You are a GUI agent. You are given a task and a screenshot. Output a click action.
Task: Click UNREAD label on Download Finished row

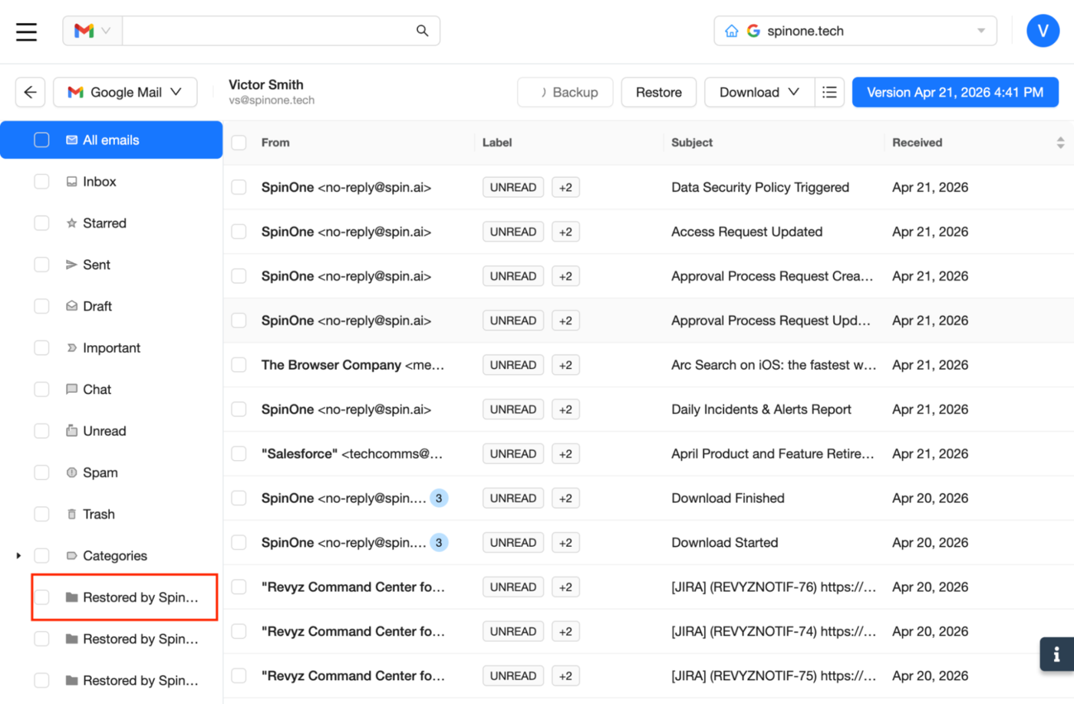[x=513, y=498]
